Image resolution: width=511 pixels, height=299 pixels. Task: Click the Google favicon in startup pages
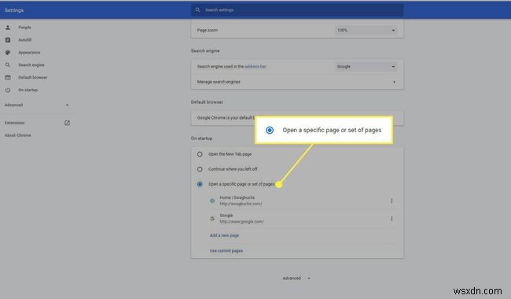(212, 219)
